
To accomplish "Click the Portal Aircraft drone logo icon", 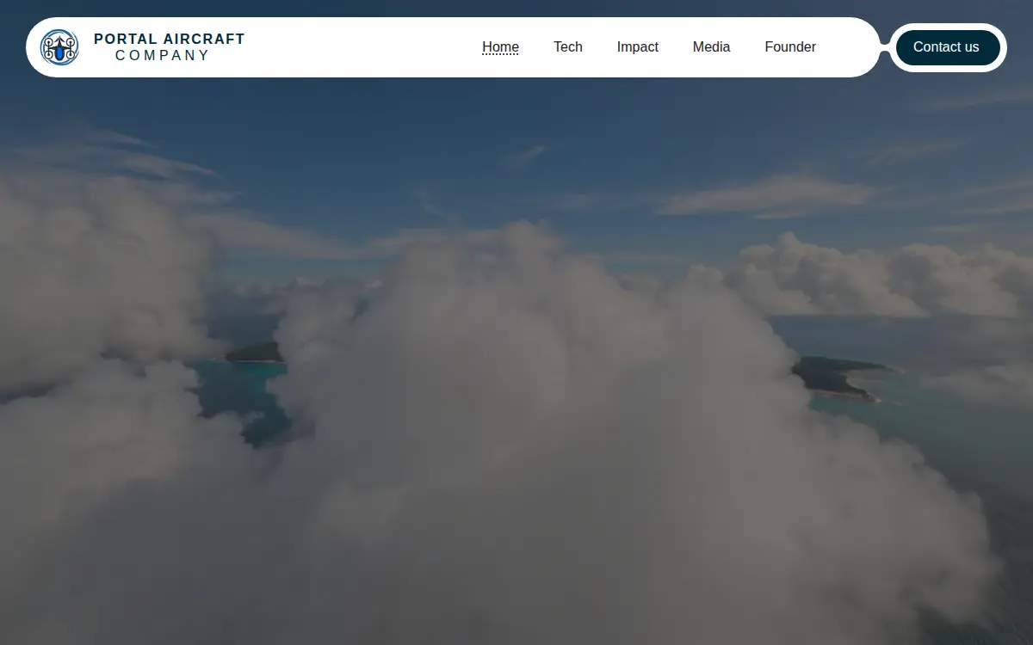I will pyautogui.click(x=59, y=47).
